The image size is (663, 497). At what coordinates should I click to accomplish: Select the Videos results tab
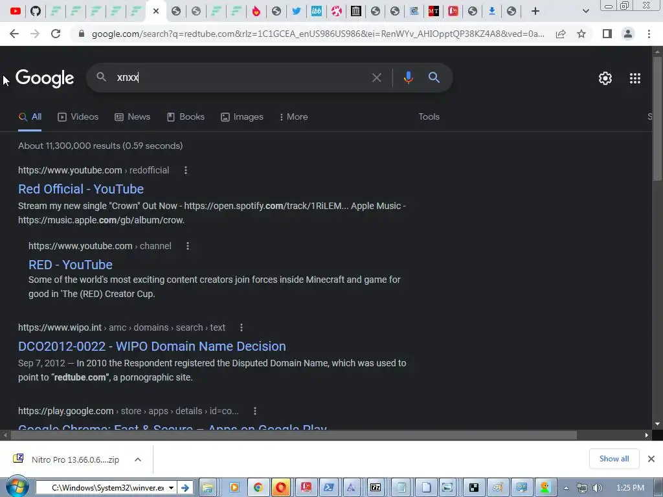(x=78, y=117)
